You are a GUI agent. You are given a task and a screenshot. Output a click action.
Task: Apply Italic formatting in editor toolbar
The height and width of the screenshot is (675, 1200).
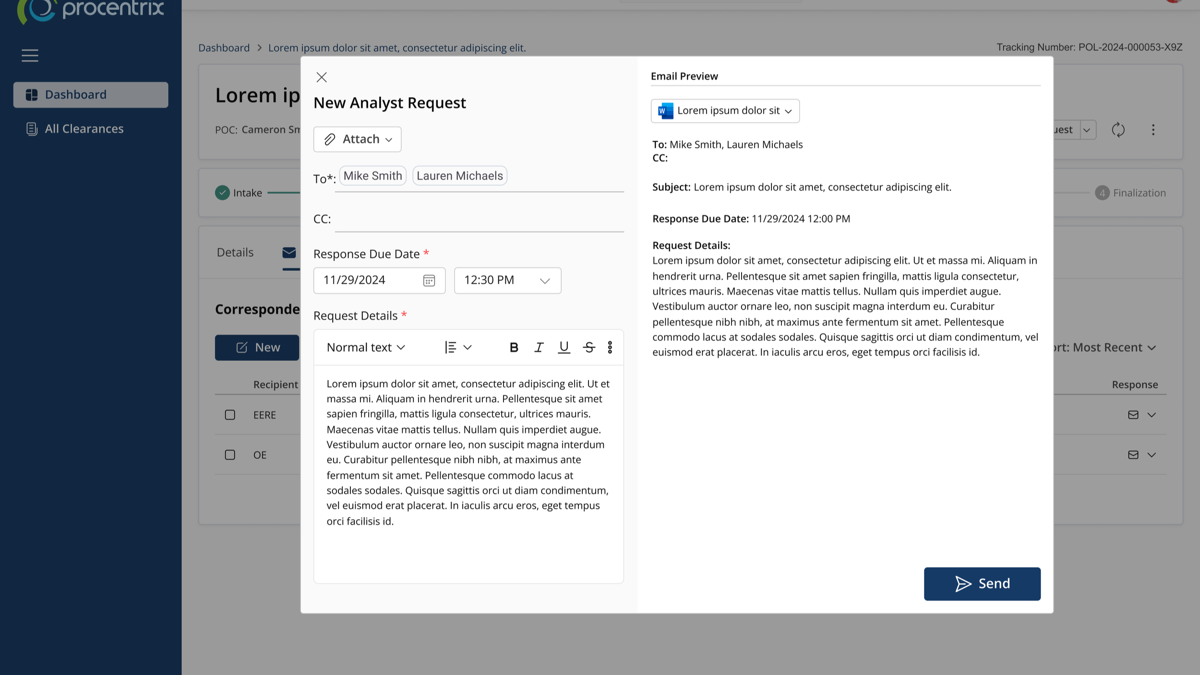539,347
